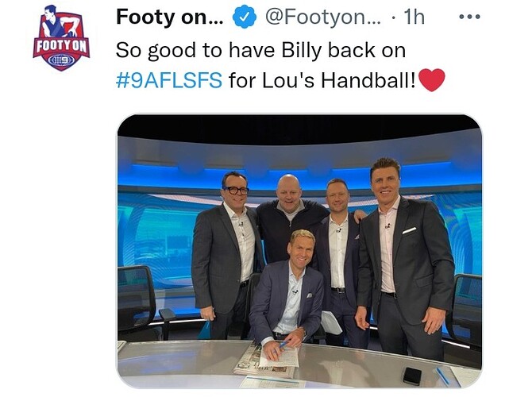Click the red heart emoji

point(431,80)
